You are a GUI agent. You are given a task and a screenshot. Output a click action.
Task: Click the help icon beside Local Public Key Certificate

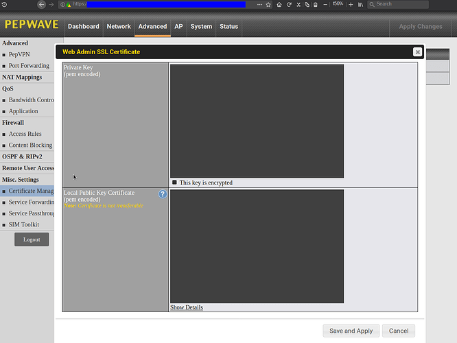click(x=163, y=194)
